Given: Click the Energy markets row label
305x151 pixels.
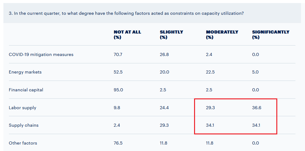Looking at the screenshot, I should 25,72.
